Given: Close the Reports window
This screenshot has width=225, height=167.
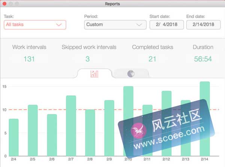Looking at the screenshot, I should coord(4,4).
